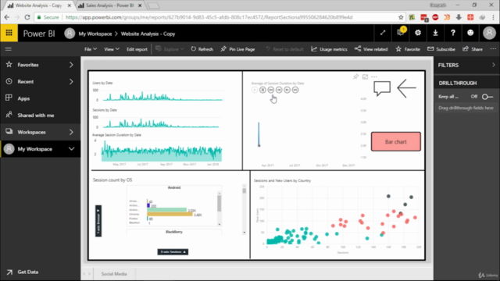Open View related content
Viewport: 500px width, 281px height.
tap(371, 49)
